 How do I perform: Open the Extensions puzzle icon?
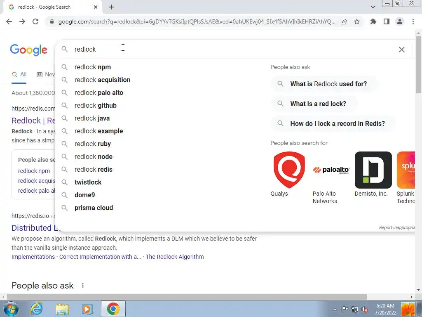point(373,21)
